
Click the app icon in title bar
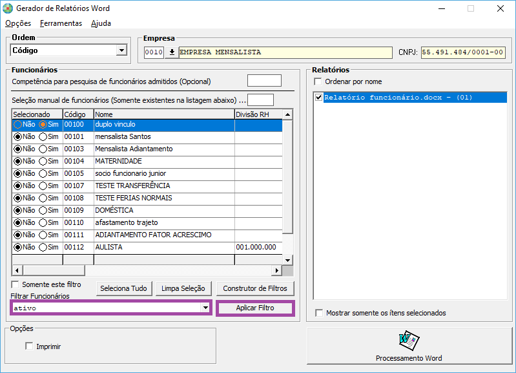tap(8, 8)
